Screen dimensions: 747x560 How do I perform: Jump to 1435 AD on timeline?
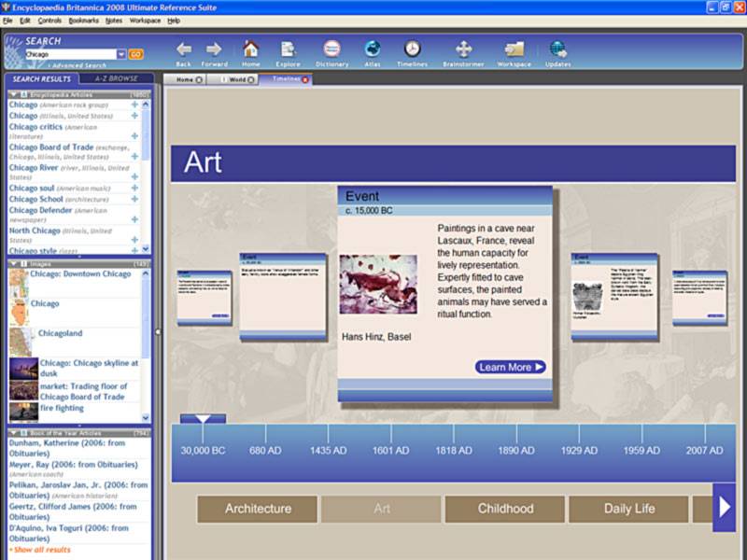(x=329, y=450)
